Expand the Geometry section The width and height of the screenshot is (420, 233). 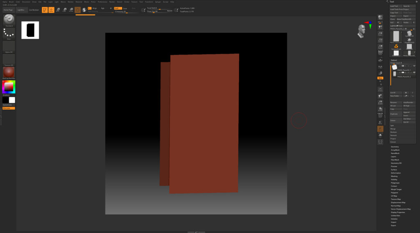tap(395, 147)
